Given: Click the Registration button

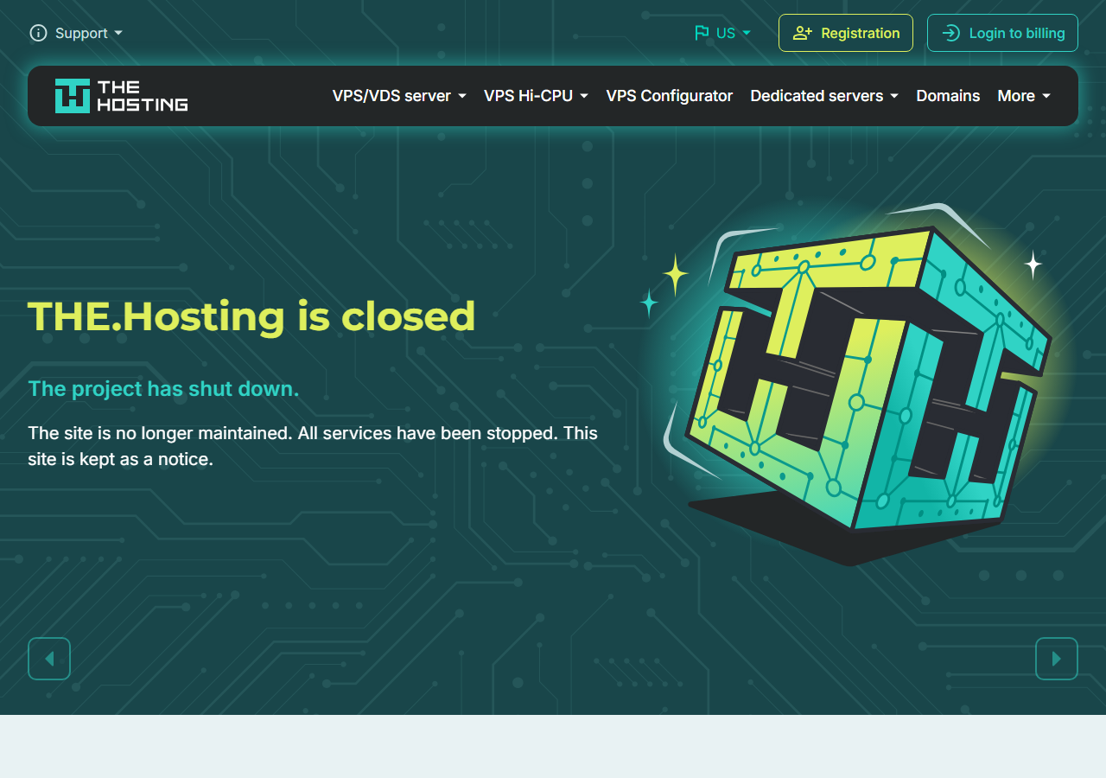Looking at the screenshot, I should tap(846, 33).
